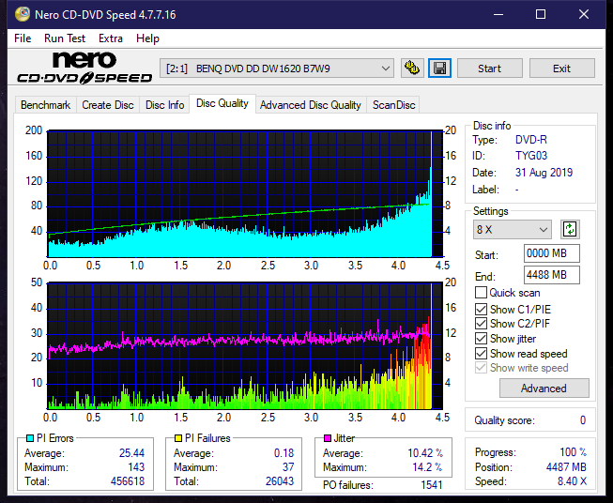Screen dimensions: 613x503
Task: Switch to the Benchmark tab
Action: click(45, 105)
